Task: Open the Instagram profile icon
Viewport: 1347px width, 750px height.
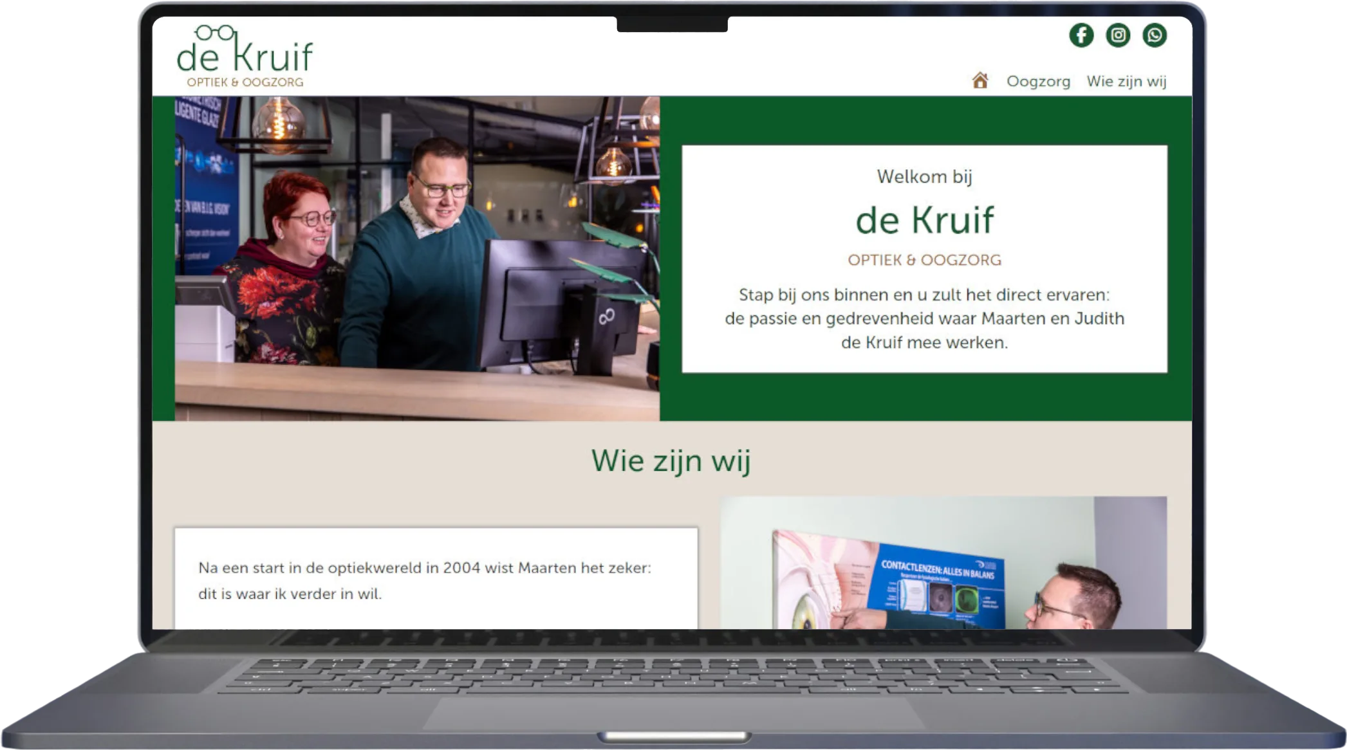Action: pos(1118,35)
